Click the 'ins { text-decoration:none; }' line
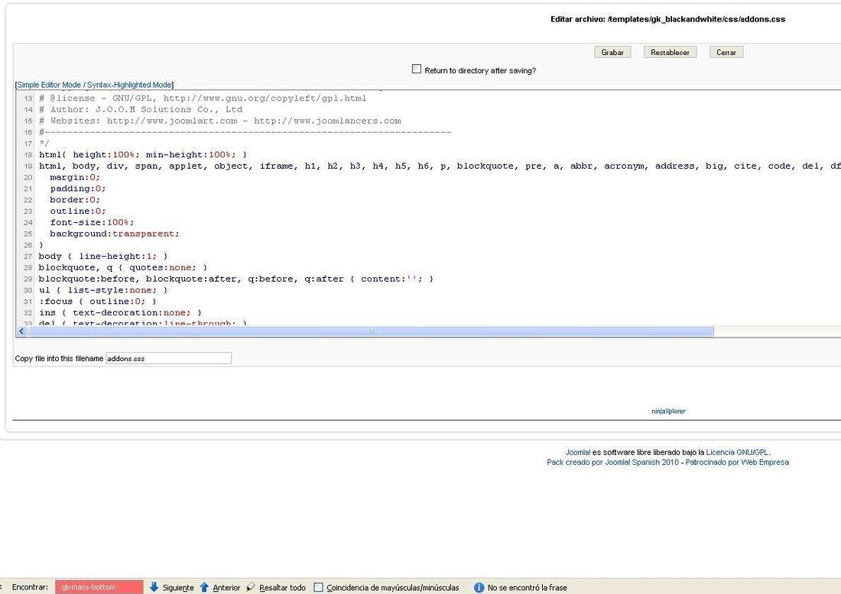Image resolution: width=841 pixels, height=594 pixels. 120,312
